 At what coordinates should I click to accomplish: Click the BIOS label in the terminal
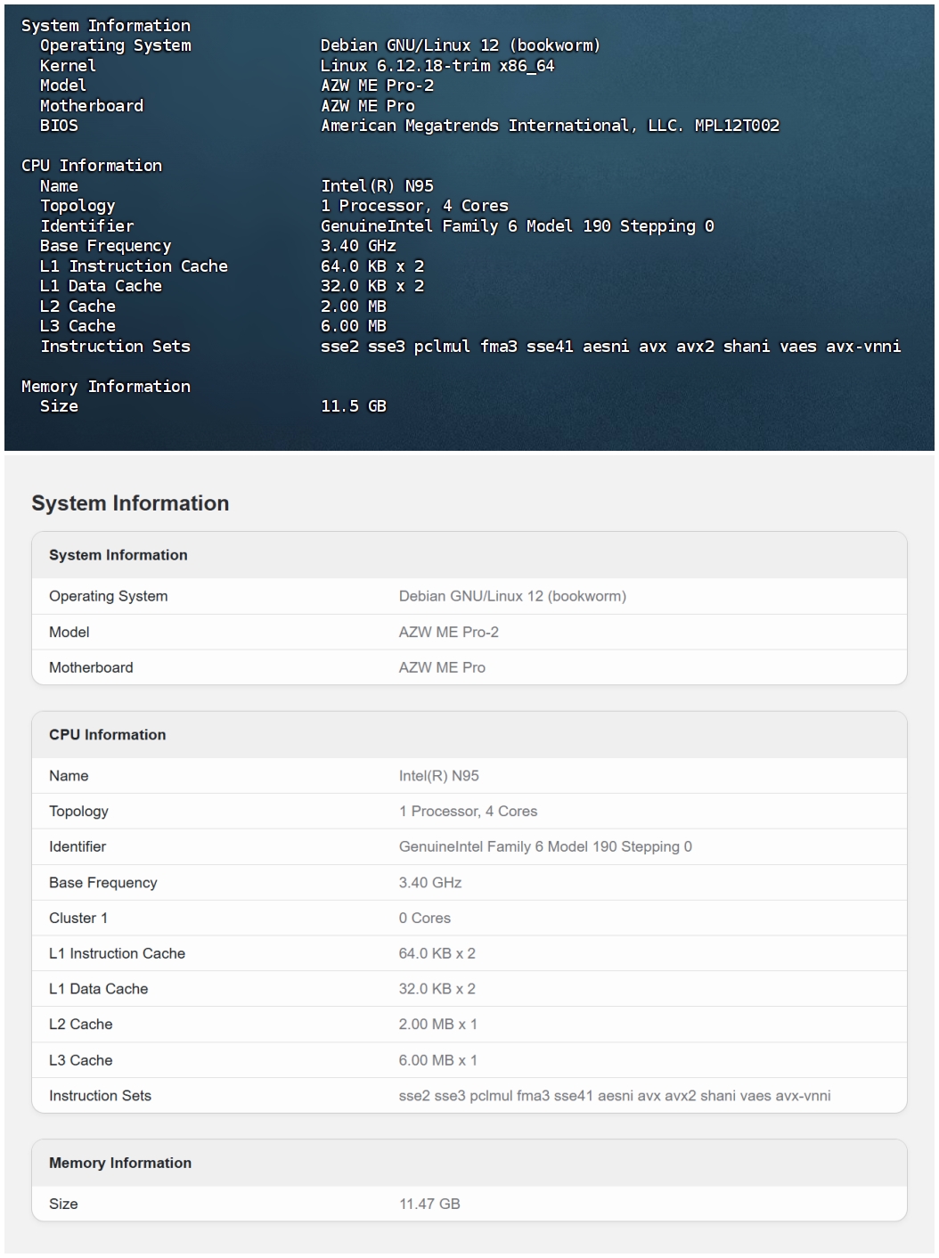(59, 126)
